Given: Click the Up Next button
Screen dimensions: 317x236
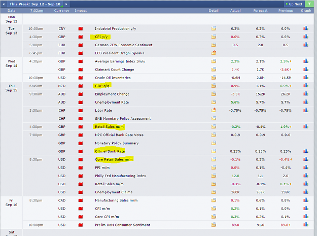Looking at the screenshot, I should tap(294, 4).
